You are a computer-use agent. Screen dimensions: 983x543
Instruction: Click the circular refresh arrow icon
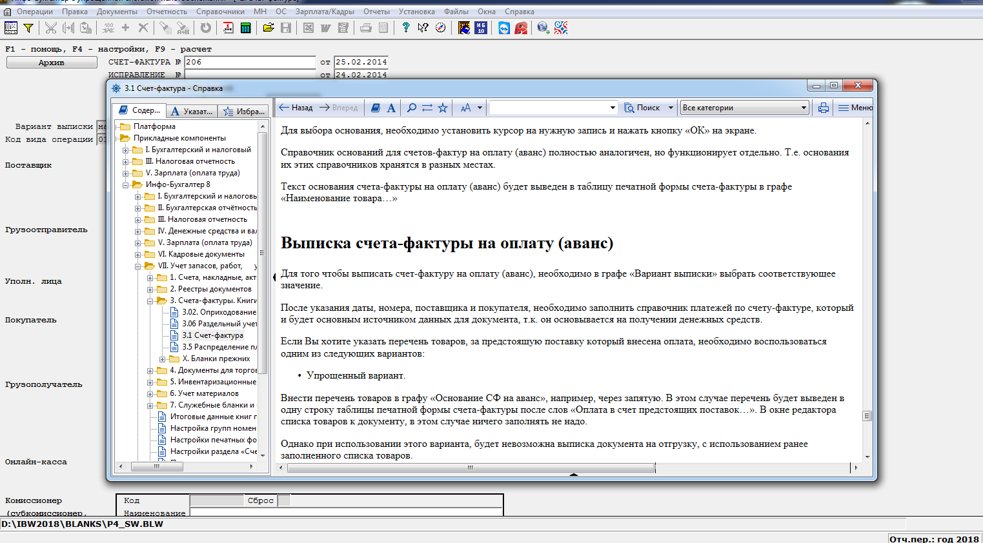click(x=206, y=28)
